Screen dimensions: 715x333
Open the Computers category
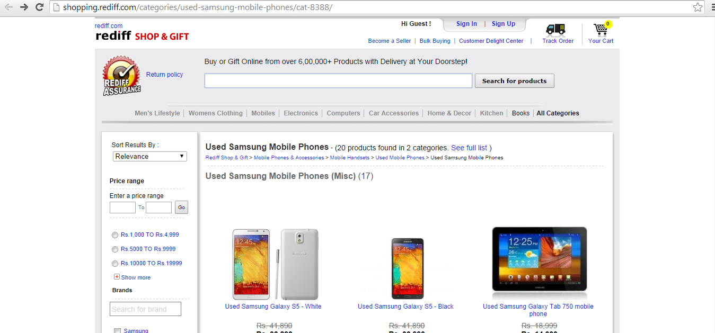point(343,113)
